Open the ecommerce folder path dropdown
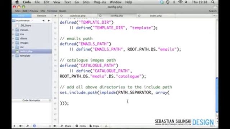Image resolution: width=230 pixels, height=129 pixels. [x=23, y=21]
